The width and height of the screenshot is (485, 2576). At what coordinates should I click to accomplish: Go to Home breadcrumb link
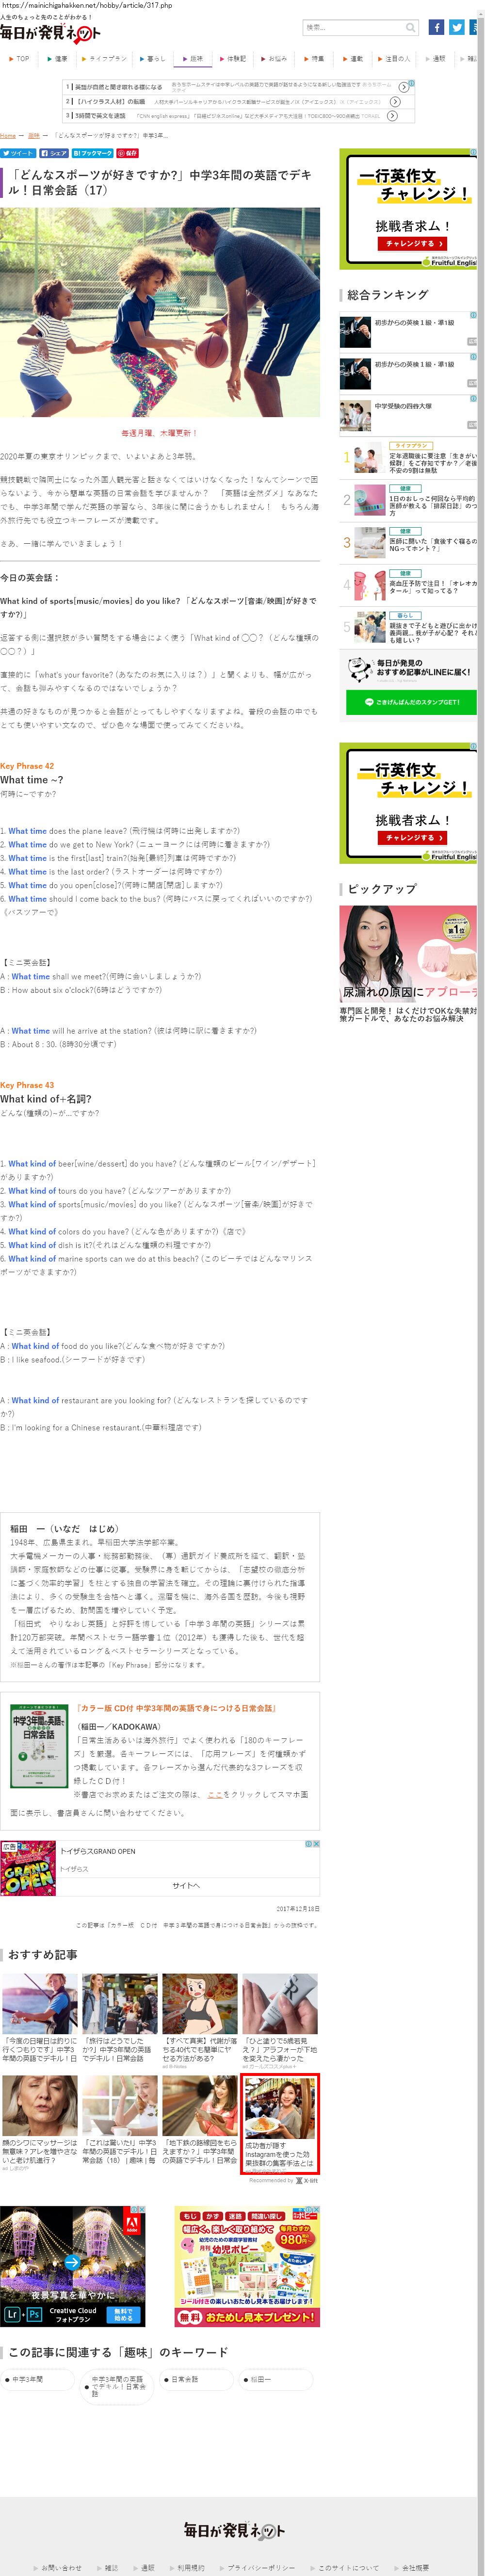8,135
